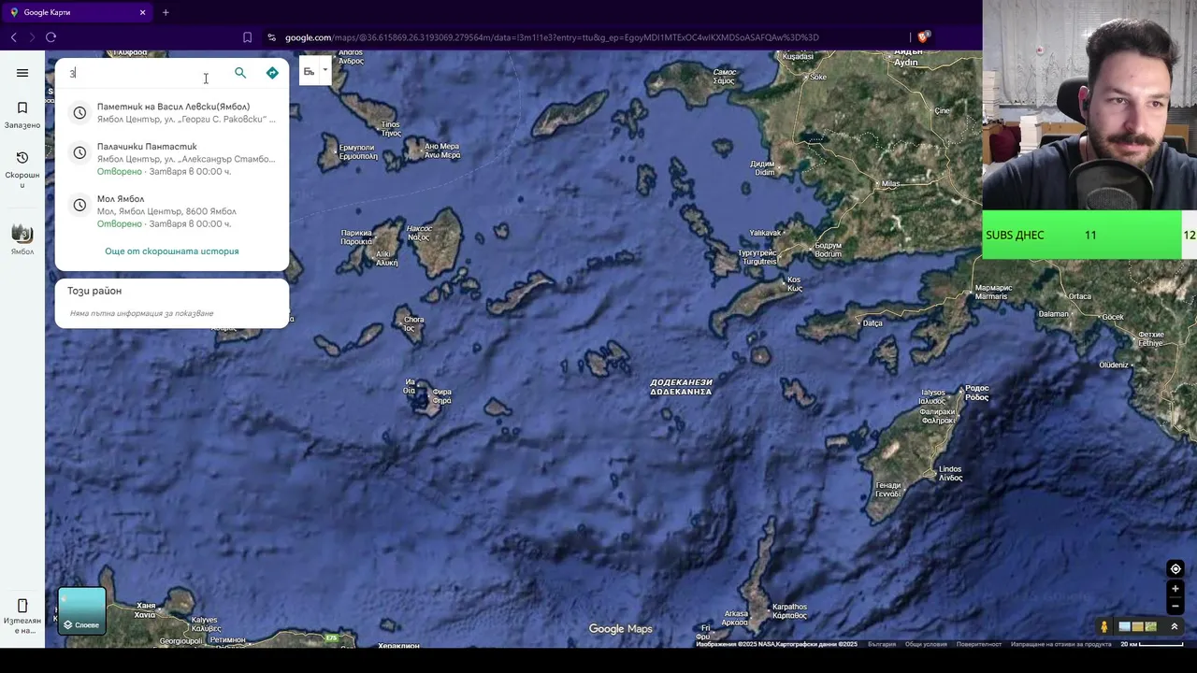Click the phone download app icon
This screenshot has height=673, width=1197.
click(x=22, y=614)
